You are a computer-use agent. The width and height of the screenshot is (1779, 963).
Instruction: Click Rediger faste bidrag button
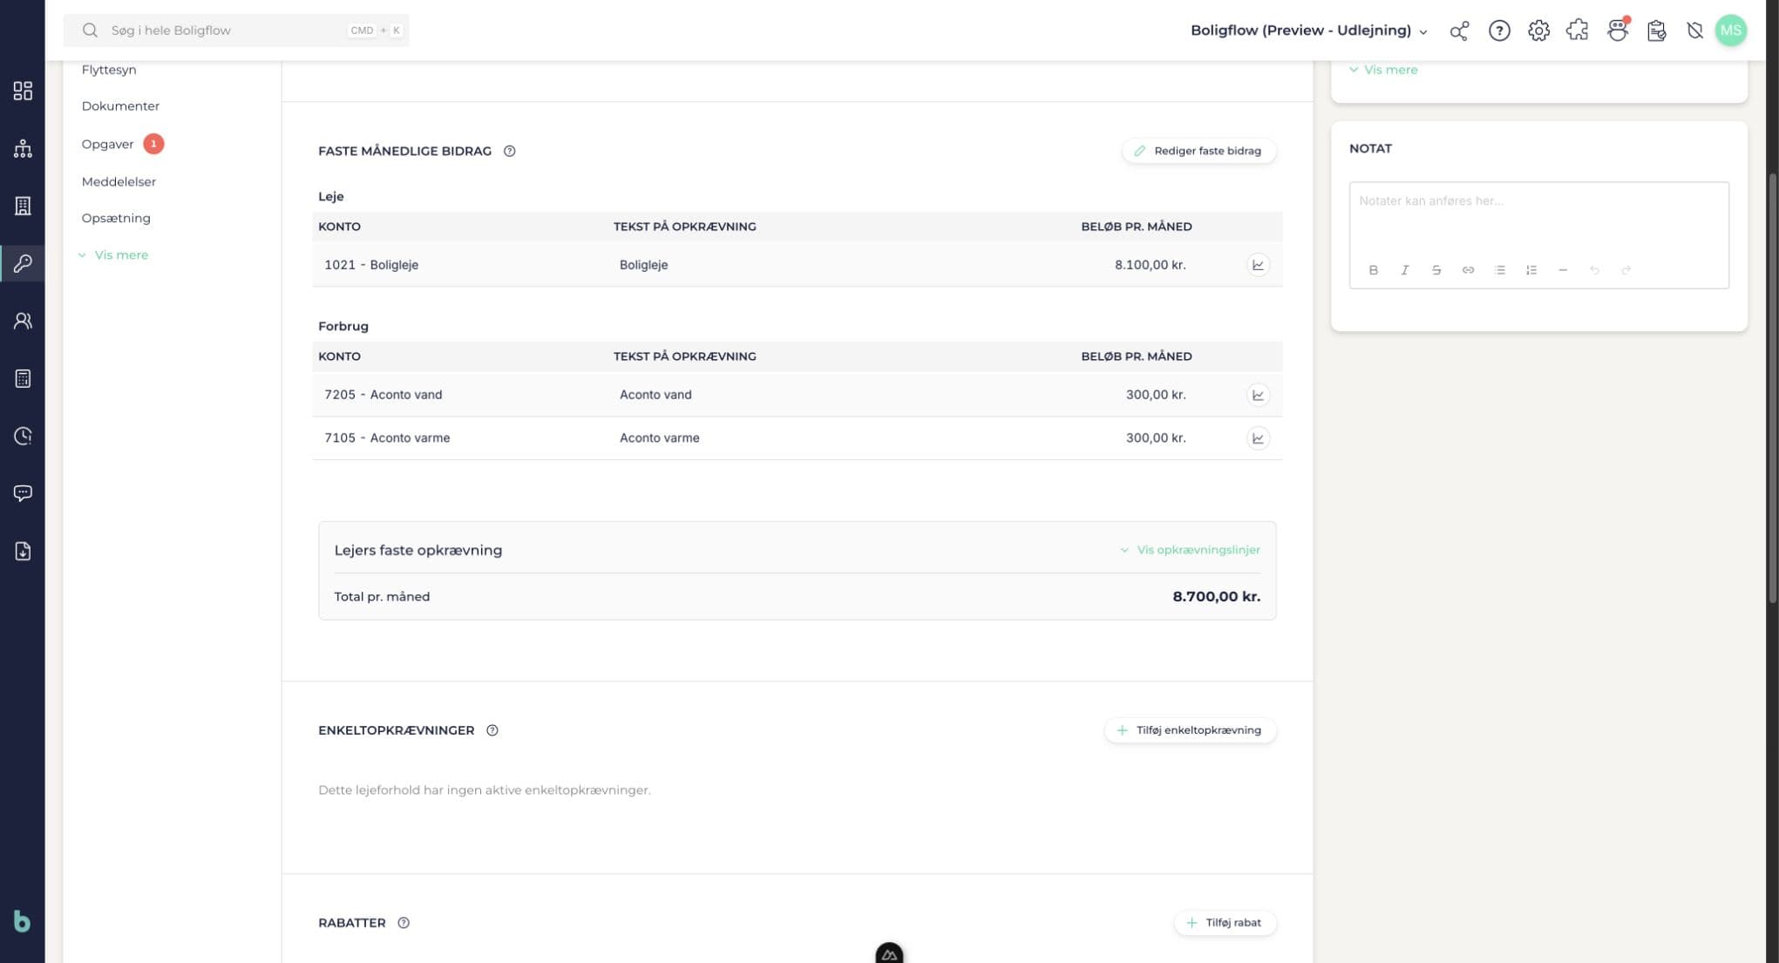pyautogui.click(x=1198, y=151)
